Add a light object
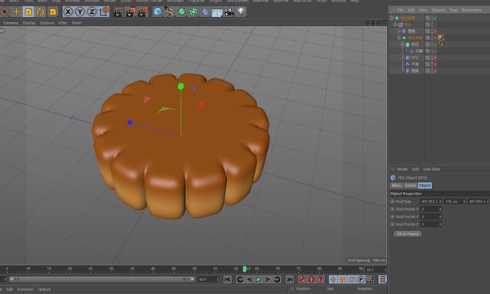The width and height of the screenshot is (490, 294). [241, 12]
